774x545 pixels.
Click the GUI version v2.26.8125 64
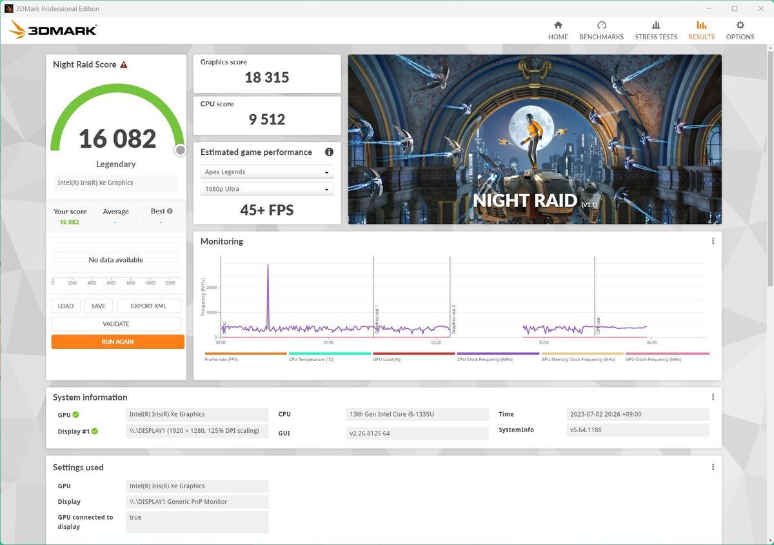[417, 433]
